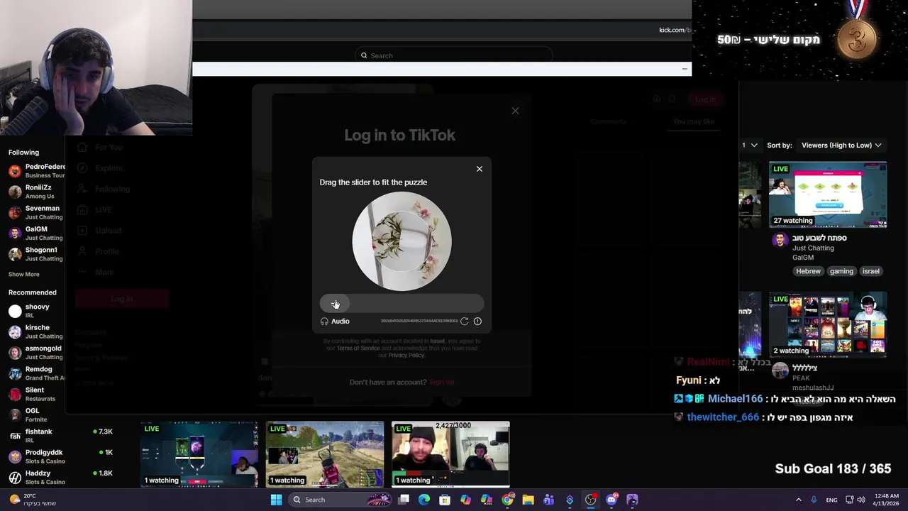Open GalGM channel in Following list
Viewport: 908px width, 511px height.
point(37,233)
